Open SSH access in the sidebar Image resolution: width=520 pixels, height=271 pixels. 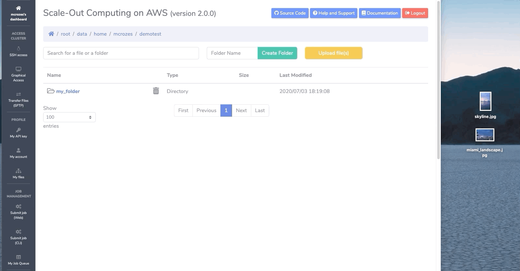tap(19, 52)
